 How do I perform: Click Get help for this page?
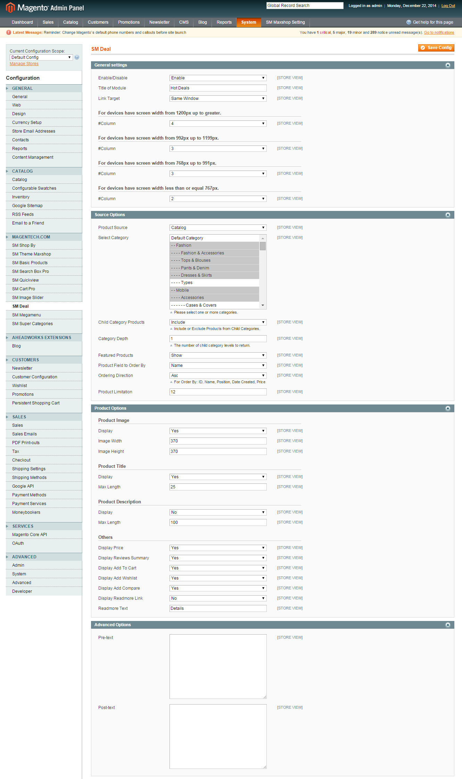[x=433, y=22]
